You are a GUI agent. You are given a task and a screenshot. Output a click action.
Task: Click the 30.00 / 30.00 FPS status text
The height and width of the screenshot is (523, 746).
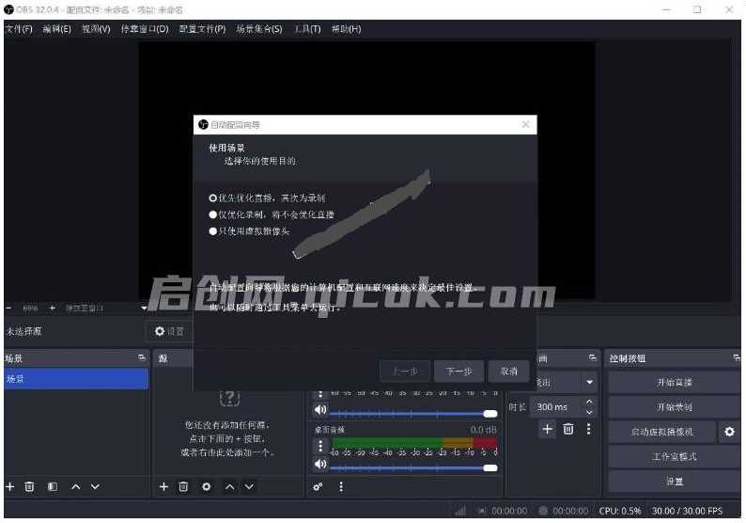(x=687, y=511)
